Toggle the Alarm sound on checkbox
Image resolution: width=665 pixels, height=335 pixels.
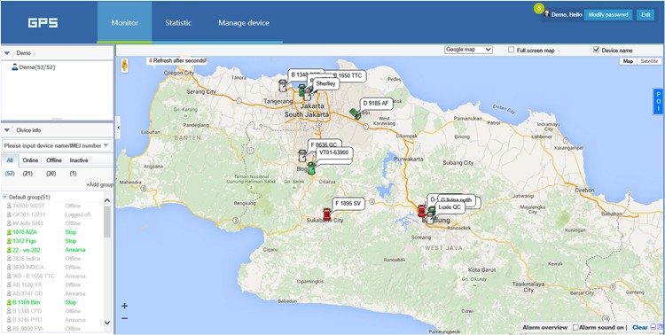tap(575, 327)
